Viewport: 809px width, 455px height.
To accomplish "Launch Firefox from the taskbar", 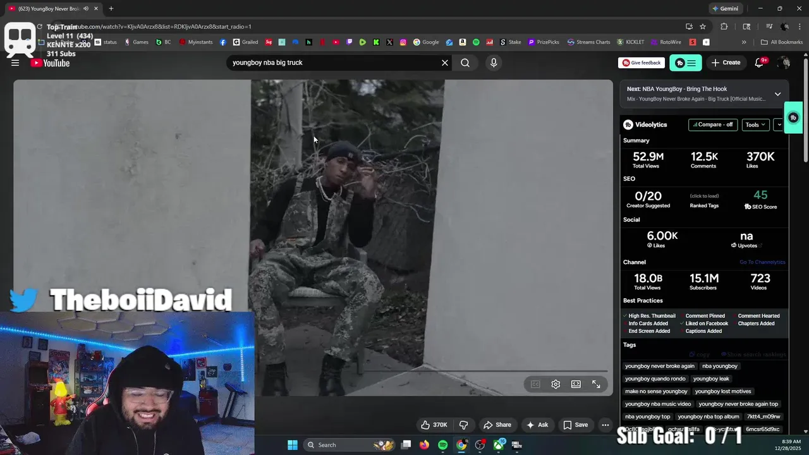I will pyautogui.click(x=424, y=445).
